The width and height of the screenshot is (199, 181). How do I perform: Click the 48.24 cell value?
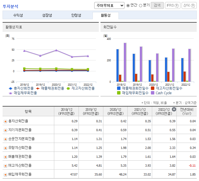[x=122, y=174]
